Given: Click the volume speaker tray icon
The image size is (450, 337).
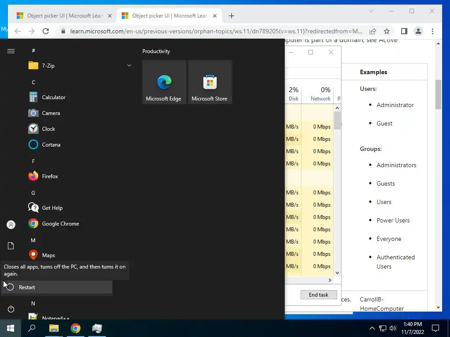Looking at the screenshot, I should pos(393,328).
